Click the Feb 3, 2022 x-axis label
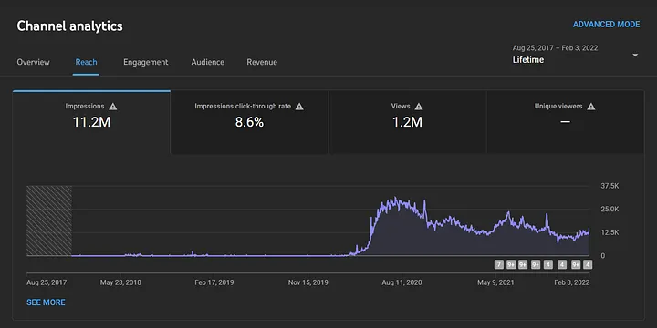Image resolution: width=657 pixels, height=328 pixels. [571, 282]
